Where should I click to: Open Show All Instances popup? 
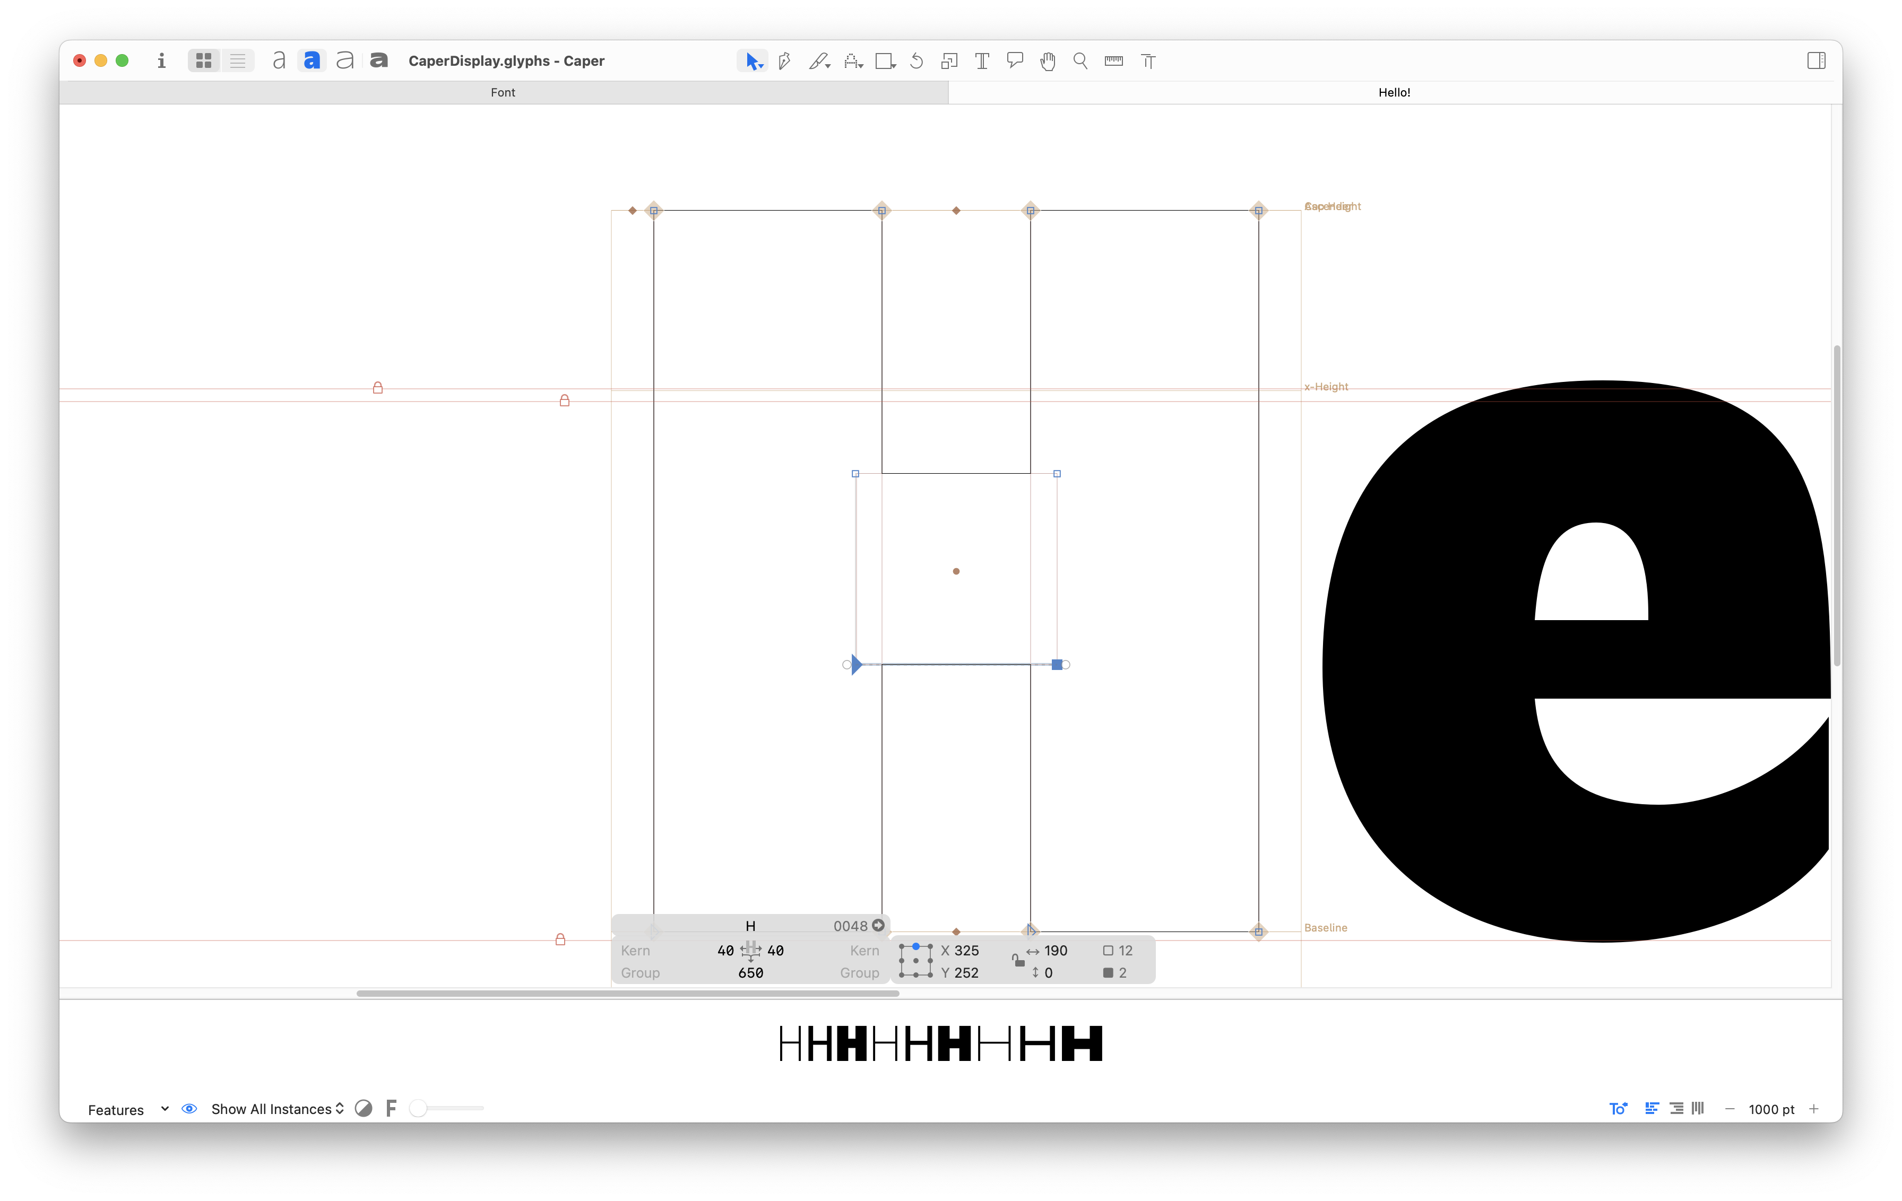click(277, 1109)
